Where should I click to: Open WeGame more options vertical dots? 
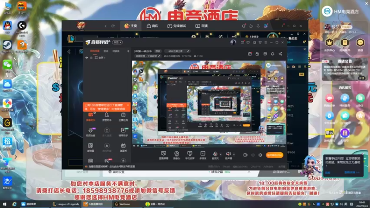(282, 26)
